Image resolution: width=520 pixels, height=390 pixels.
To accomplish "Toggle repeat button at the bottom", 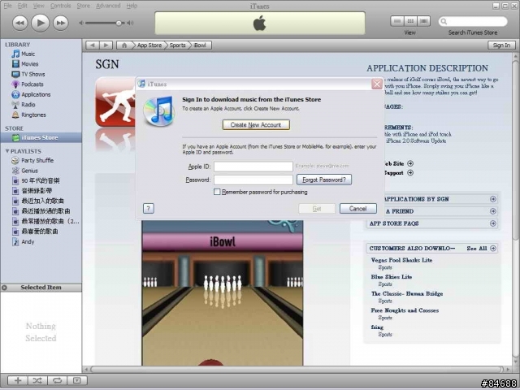I will [57, 380].
